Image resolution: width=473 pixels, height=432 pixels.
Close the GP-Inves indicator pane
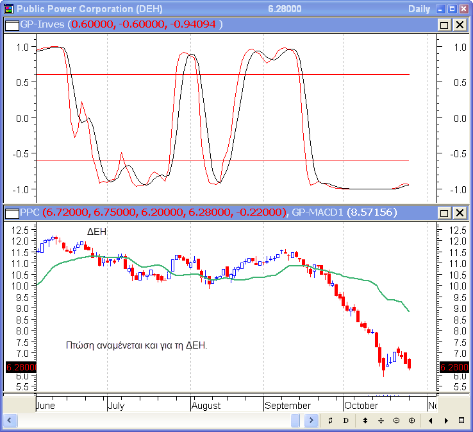pyautogui.click(x=460, y=24)
